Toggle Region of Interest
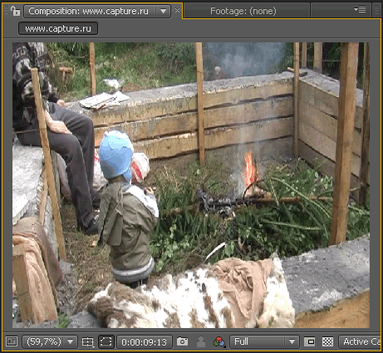 310,342
